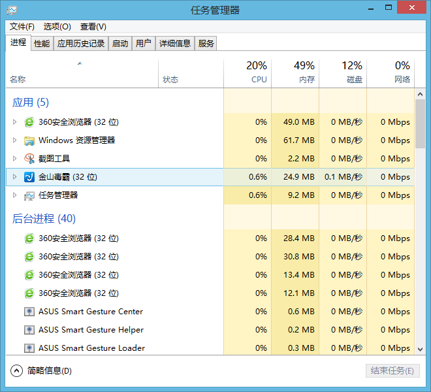Click the scrollbar up arrow
Screen dimensions: 431x392
tap(420, 94)
